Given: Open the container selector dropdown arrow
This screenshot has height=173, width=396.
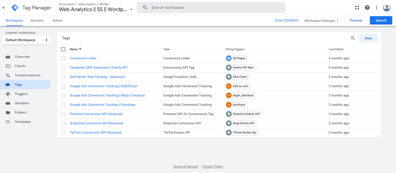Looking at the screenshot, I should (131, 10).
